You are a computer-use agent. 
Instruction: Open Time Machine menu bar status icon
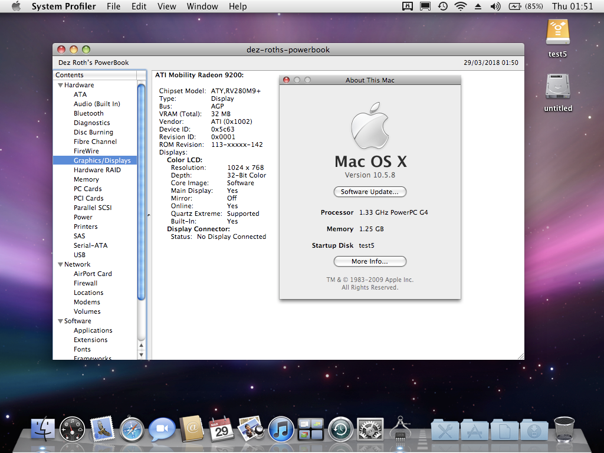(442, 6)
